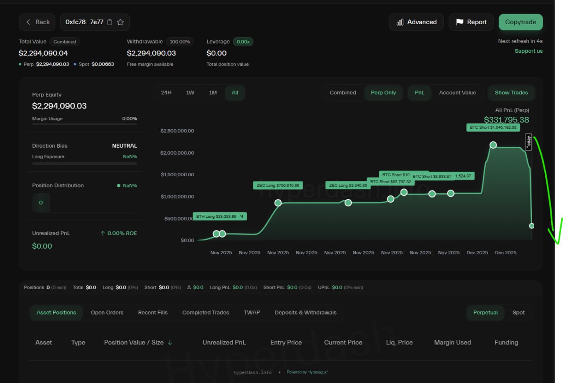
Task: Click the Margin Usage progress bar
Action: pos(84,124)
